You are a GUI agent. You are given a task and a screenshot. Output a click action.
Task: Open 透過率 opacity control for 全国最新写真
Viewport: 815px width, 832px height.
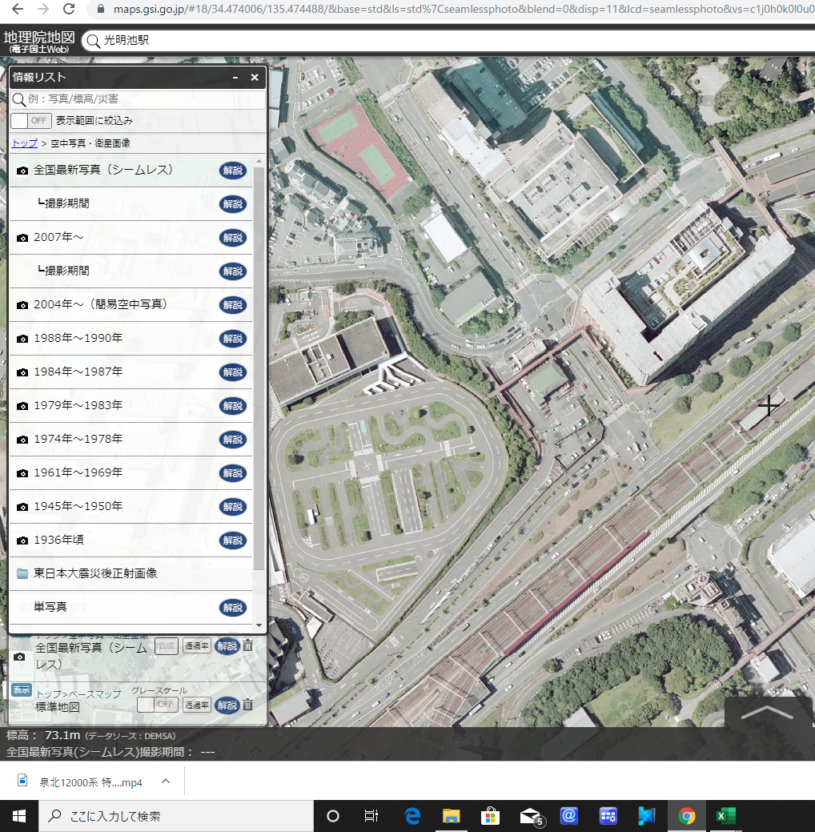pos(197,645)
